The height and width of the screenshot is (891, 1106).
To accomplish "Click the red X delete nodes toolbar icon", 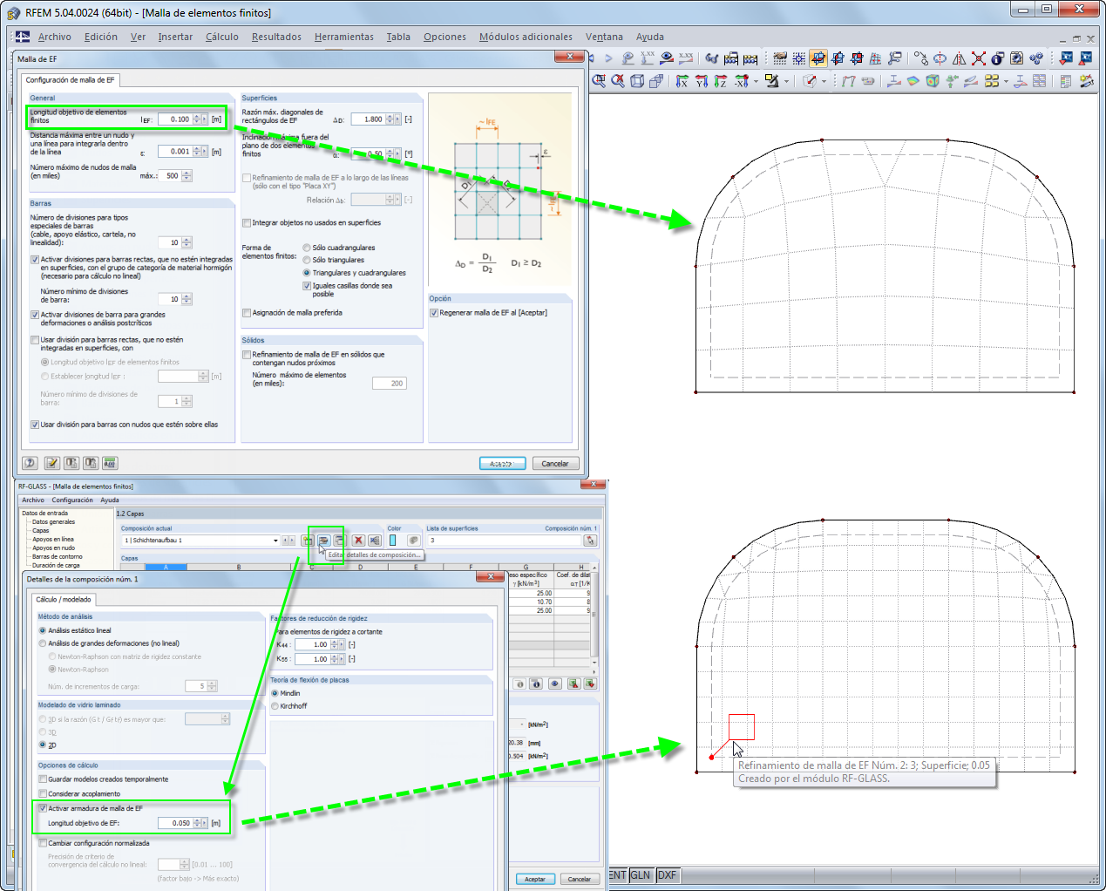I will [x=979, y=58].
